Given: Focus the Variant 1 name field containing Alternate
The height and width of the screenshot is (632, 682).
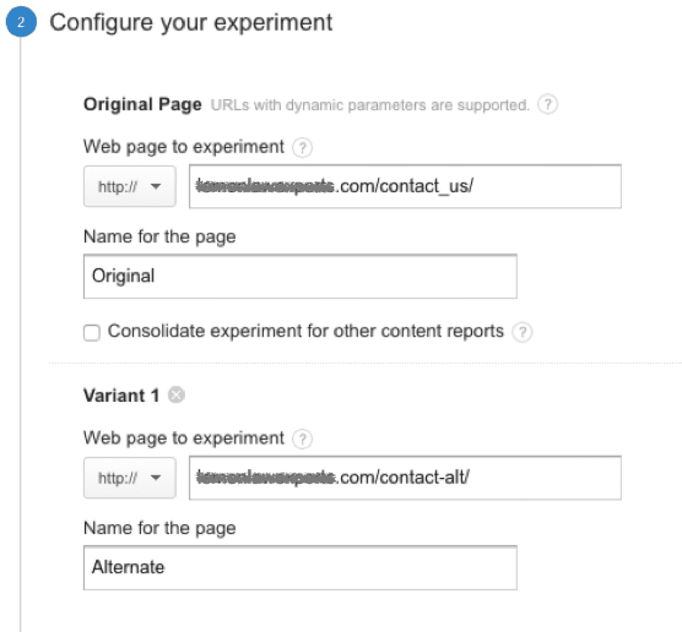Looking at the screenshot, I should click(x=300, y=567).
